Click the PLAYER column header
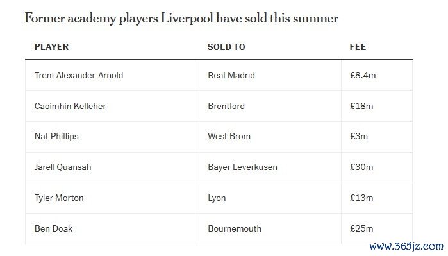448x256 pixels. point(51,47)
